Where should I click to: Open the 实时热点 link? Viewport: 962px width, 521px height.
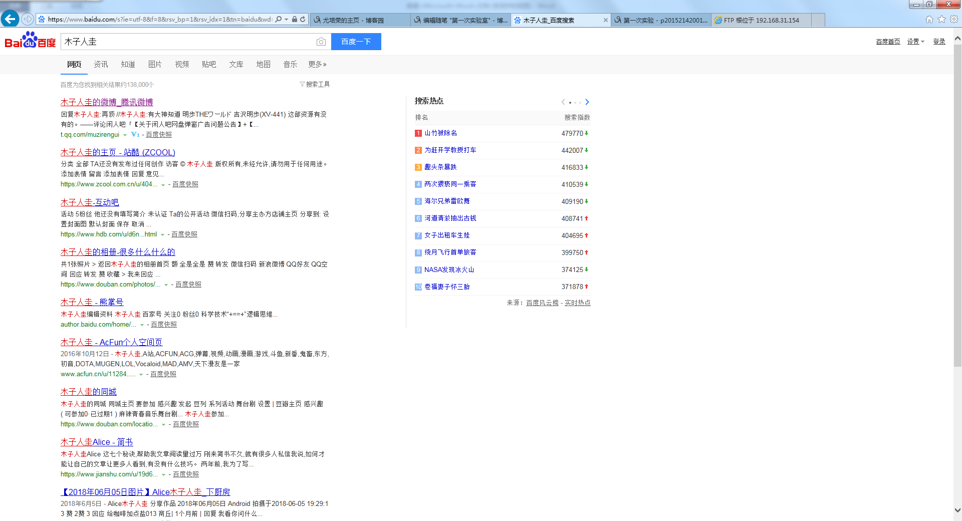(578, 303)
